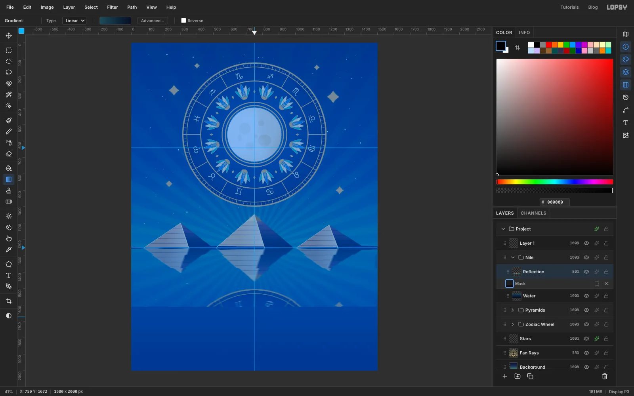The width and height of the screenshot is (634, 396).
Task: Toggle visibility of Fan Rays layer
Action: [x=586, y=353]
